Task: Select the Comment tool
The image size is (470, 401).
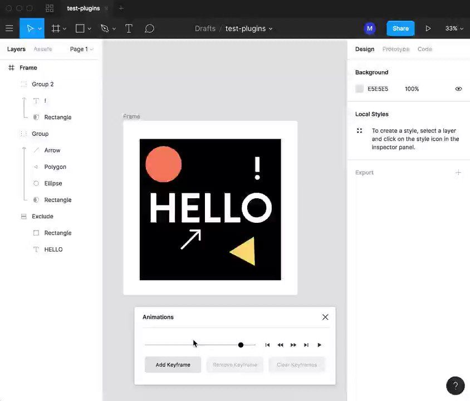Action: point(149,28)
